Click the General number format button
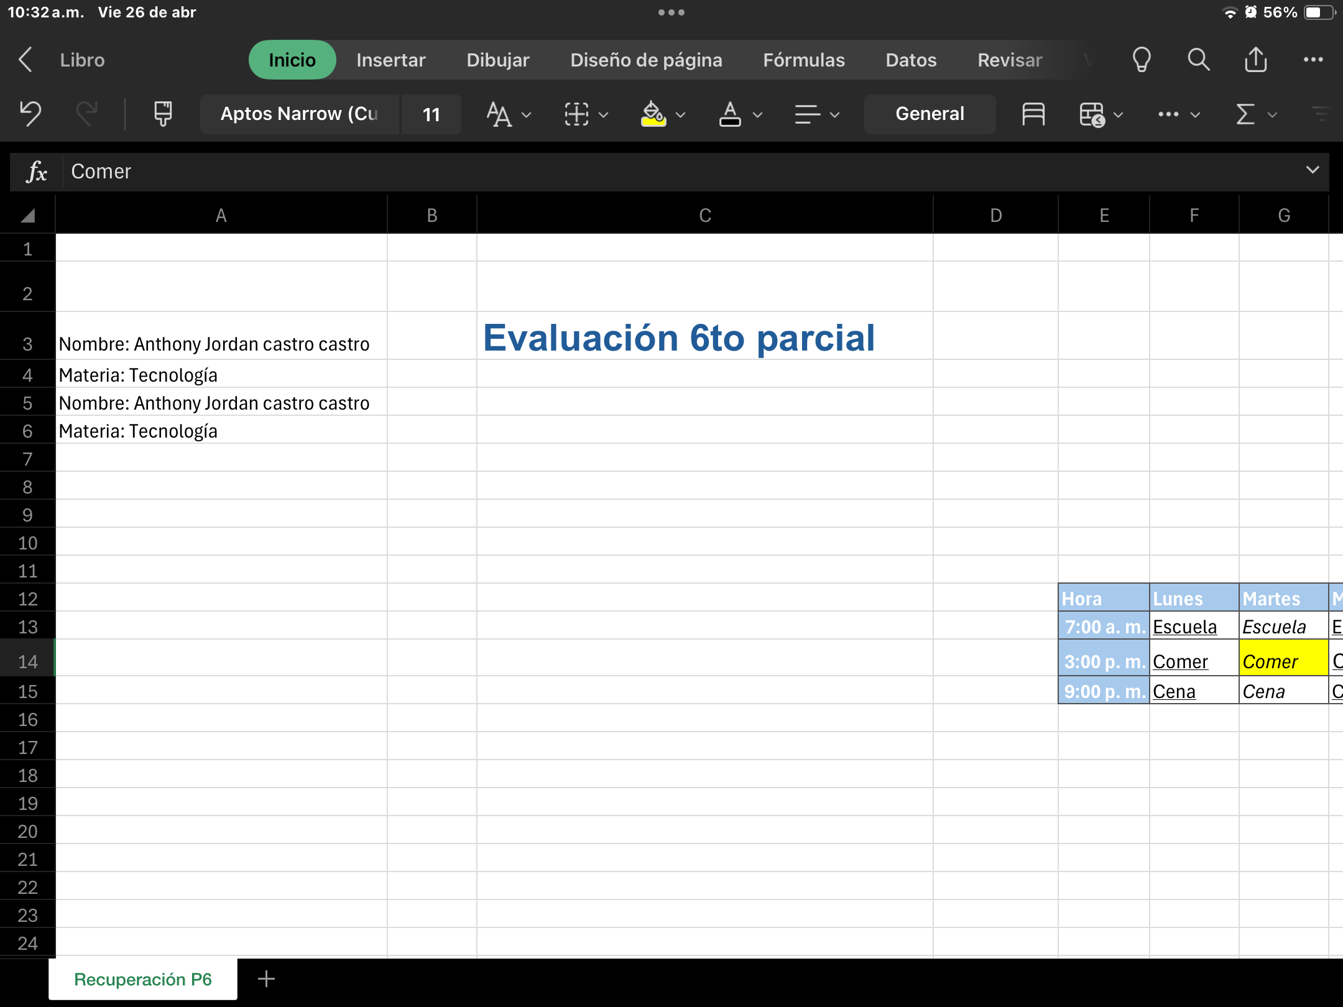This screenshot has width=1343, height=1007. [929, 114]
